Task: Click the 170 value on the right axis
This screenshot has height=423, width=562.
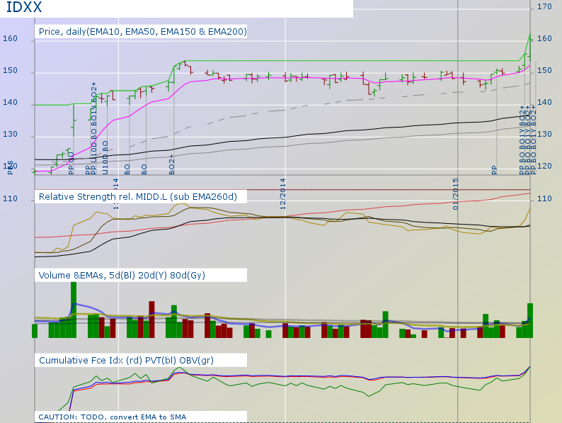Action: [x=544, y=6]
